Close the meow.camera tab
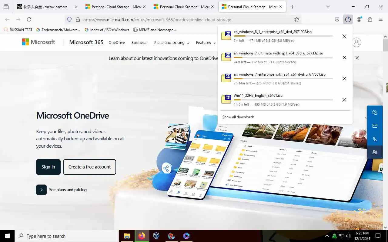 [x=76, y=7]
